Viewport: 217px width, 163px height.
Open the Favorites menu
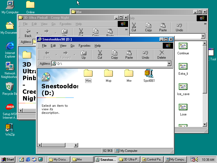pyautogui.click(x=84, y=46)
